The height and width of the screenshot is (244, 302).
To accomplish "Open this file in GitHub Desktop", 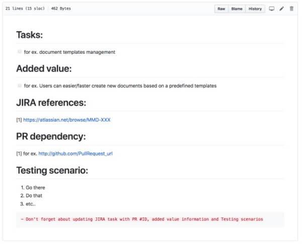I will (272, 9).
